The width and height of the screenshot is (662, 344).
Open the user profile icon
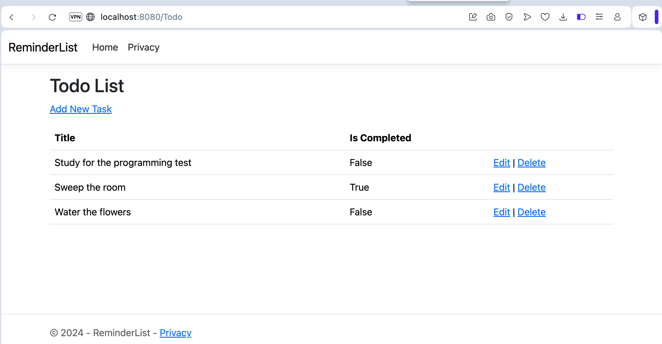click(617, 17)
